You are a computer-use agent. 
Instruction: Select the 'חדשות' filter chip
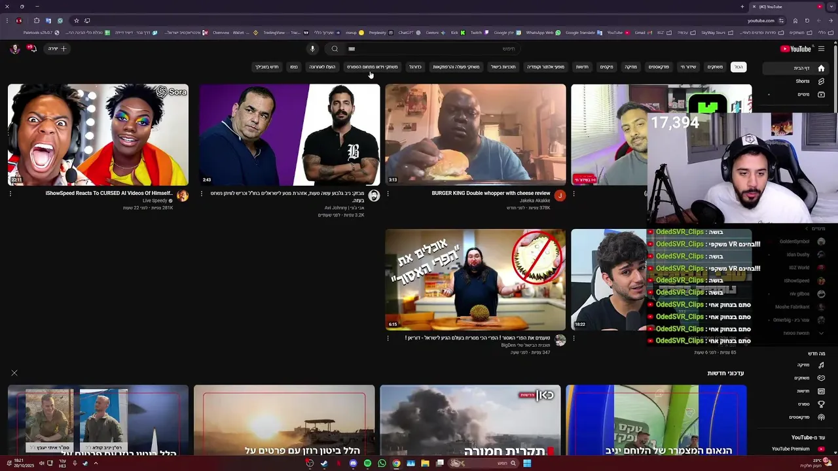582,67
